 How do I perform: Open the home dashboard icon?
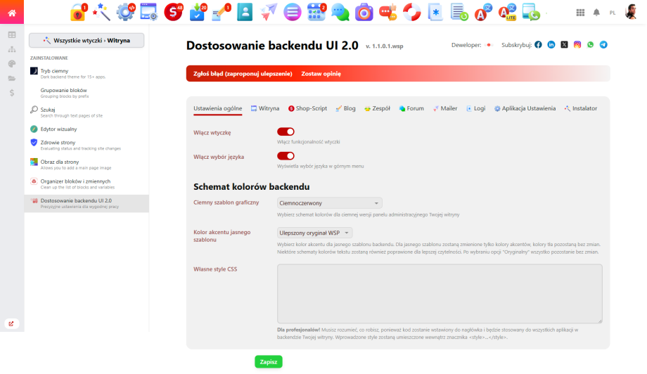point(11,13)
